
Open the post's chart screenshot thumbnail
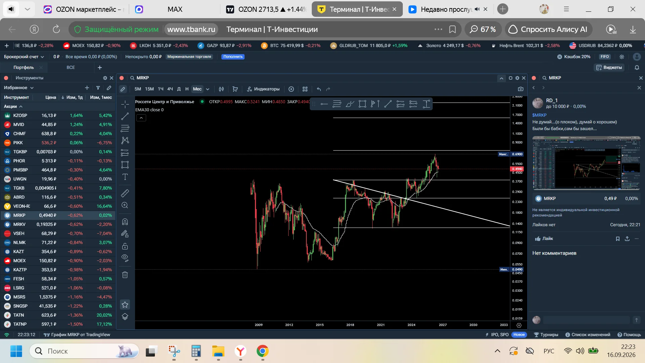pyautogui.click(x=586, y=163)
